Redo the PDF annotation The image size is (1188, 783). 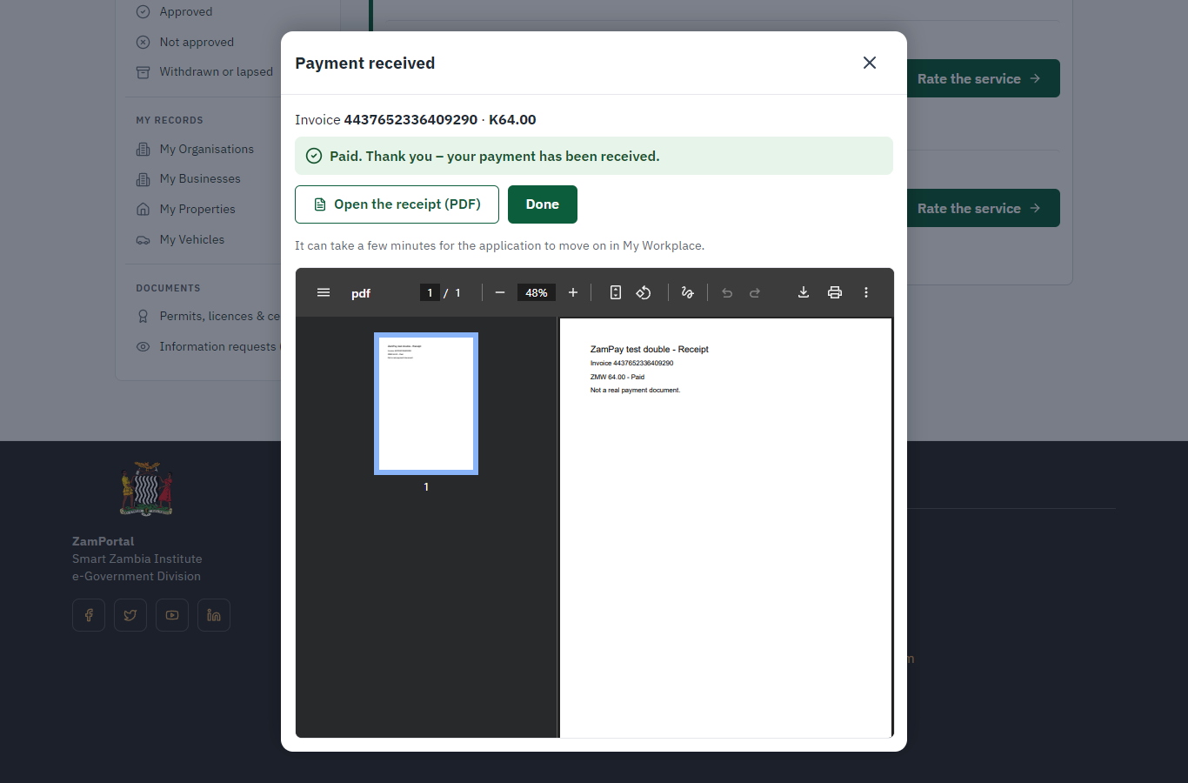coord(755,292)
